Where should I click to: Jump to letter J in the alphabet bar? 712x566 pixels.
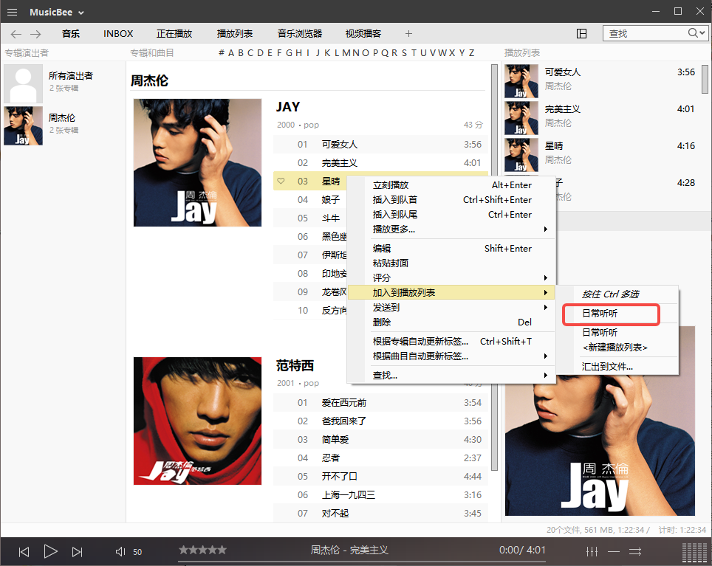pyautogui.click(x=318, y=52)
